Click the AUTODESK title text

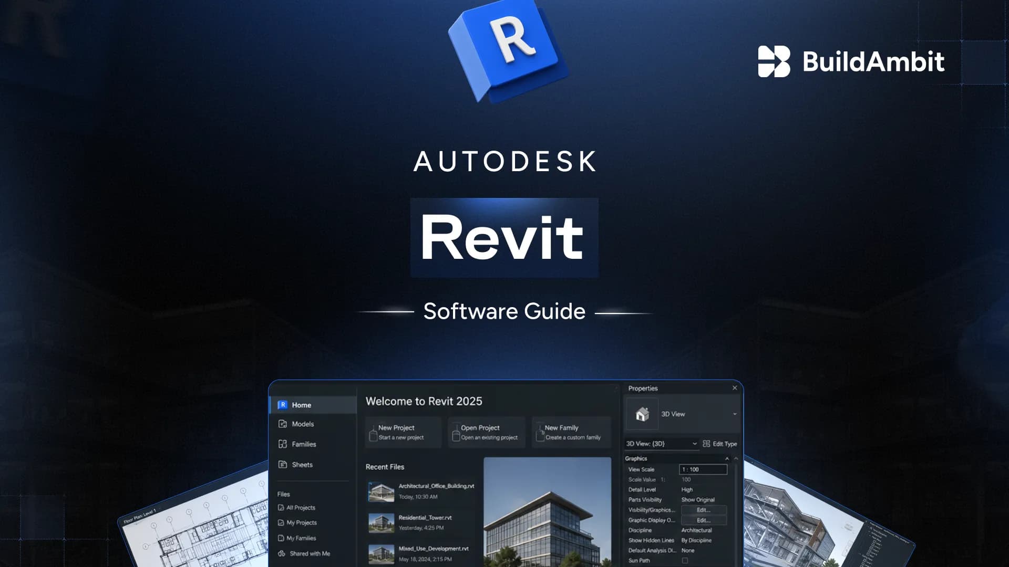point(505,161)
